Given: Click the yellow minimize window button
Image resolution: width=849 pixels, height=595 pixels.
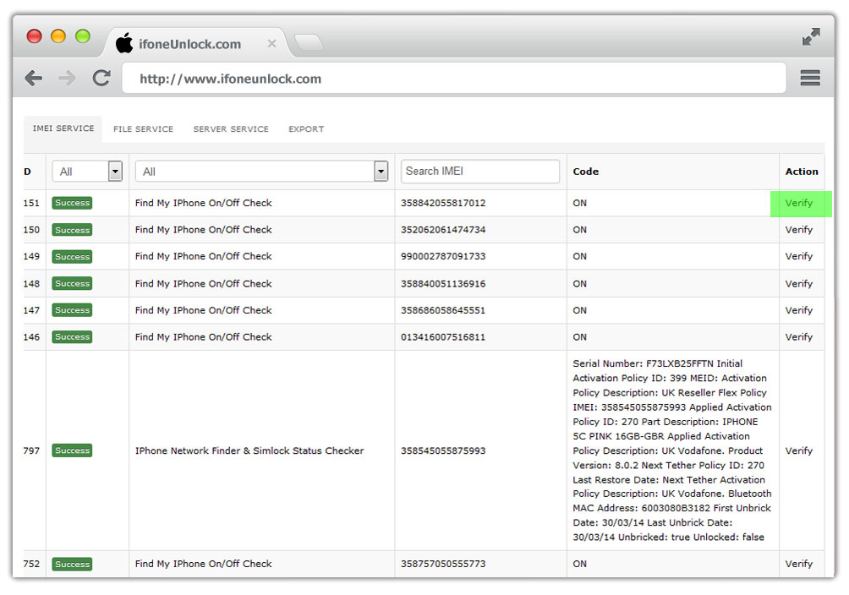Looking at the screenshot, I should pyautogui.click(x=58, y=36).
